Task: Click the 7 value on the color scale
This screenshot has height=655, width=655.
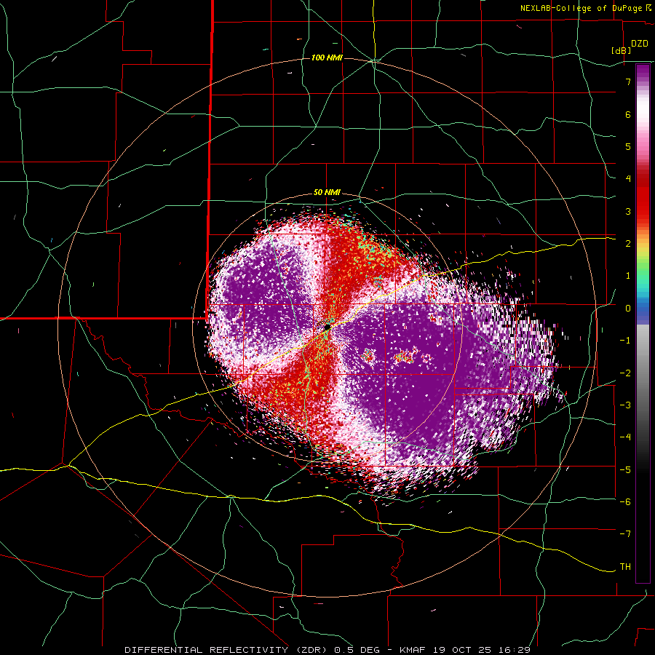Action: point(628,82)
